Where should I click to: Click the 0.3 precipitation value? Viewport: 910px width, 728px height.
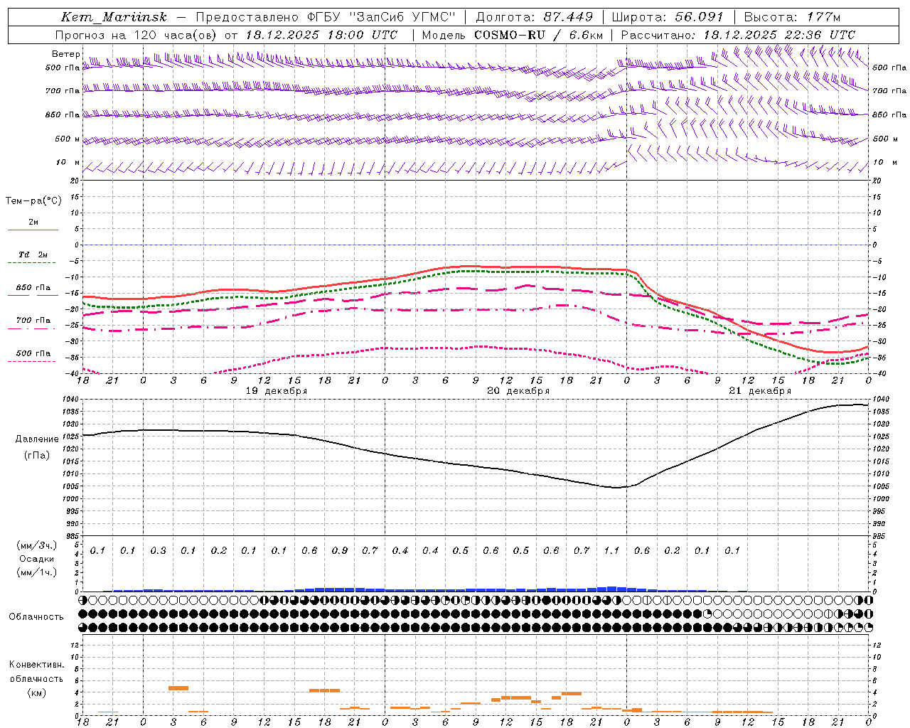(x=158, y=551)
